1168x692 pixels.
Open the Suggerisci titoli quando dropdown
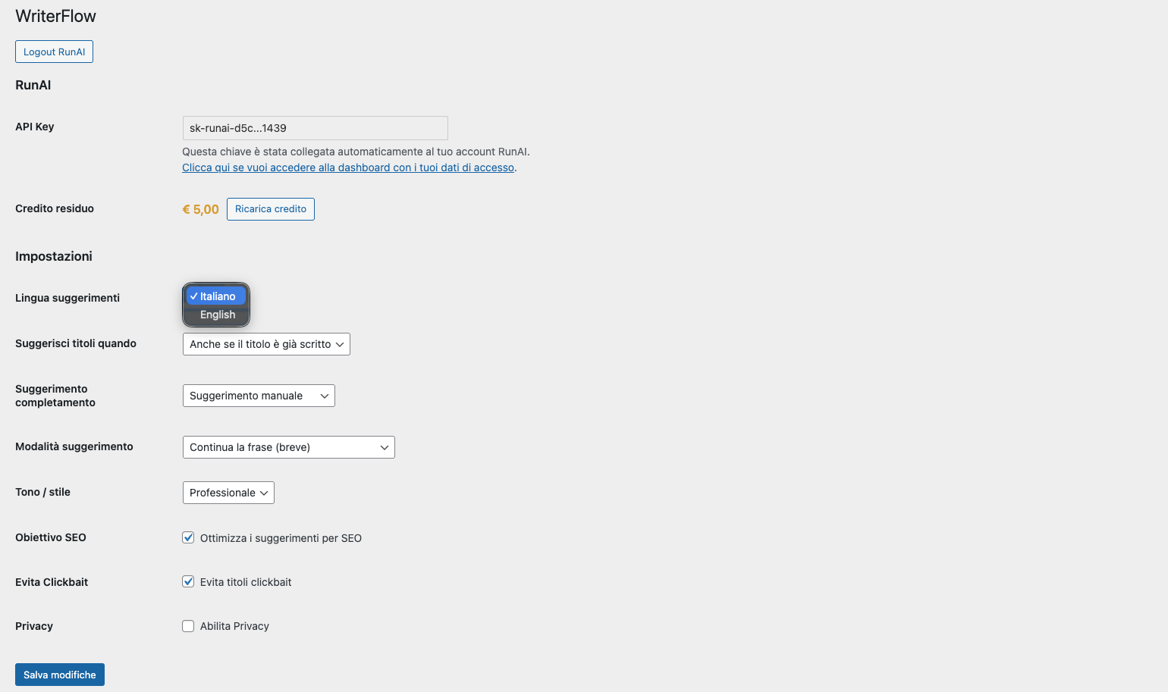tap(265, 344)
